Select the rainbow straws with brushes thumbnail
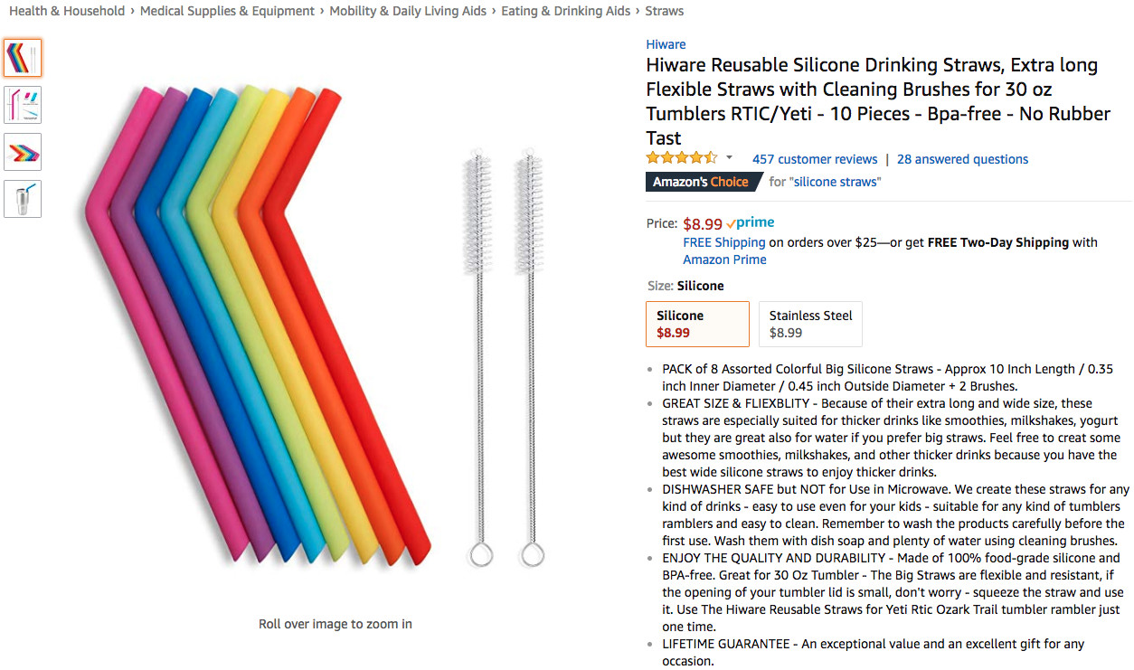1134x670 pixels. coord(23,58)
